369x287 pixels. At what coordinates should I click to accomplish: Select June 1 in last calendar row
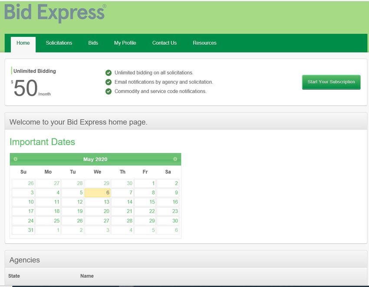[48, 230]
